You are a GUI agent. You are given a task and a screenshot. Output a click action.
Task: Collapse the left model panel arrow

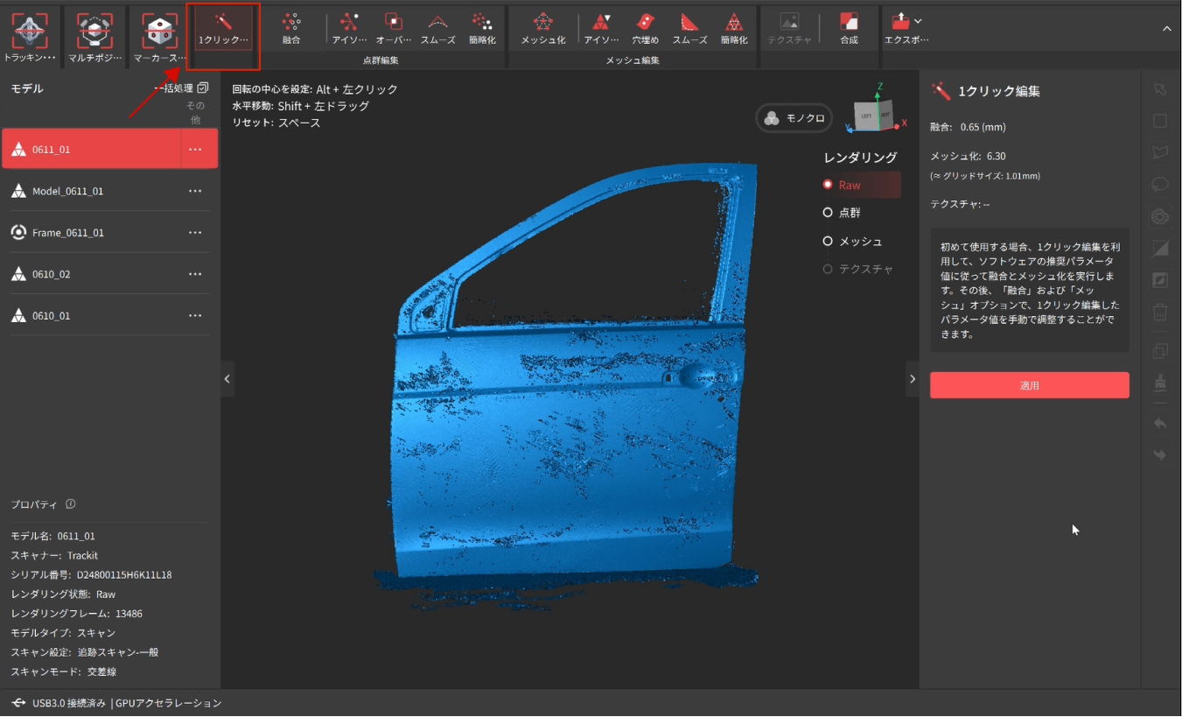click(x=227, y=379)
